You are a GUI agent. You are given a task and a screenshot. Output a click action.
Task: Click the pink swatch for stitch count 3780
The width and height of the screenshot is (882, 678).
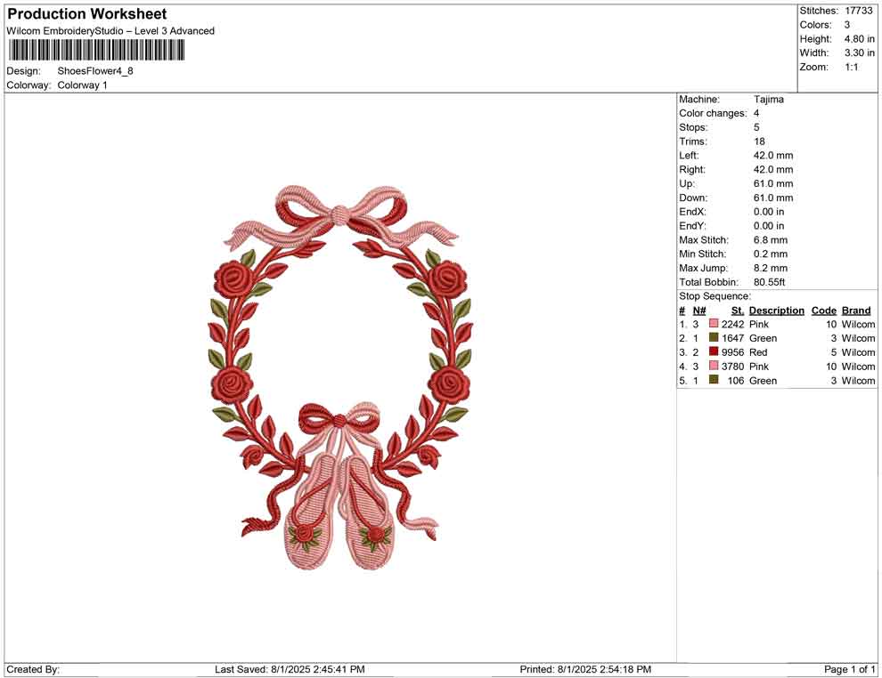pyautogui.click(x=714, y=366)
